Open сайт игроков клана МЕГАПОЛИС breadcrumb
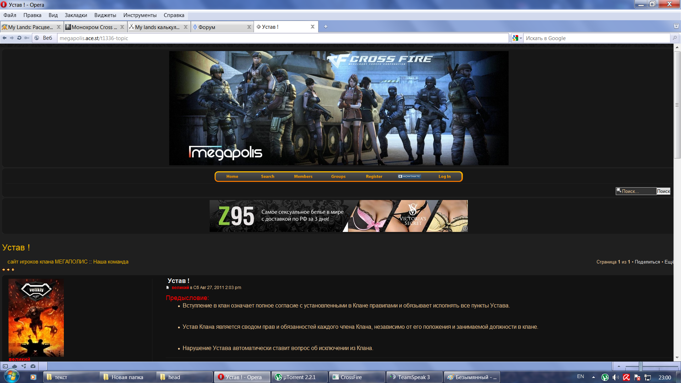The height and width of the screenshot is (383, 681). pos(48,262)
